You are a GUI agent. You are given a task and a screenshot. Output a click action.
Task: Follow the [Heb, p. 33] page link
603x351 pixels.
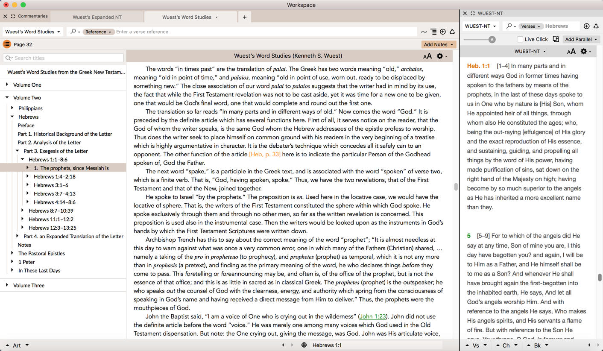[265, 154]
